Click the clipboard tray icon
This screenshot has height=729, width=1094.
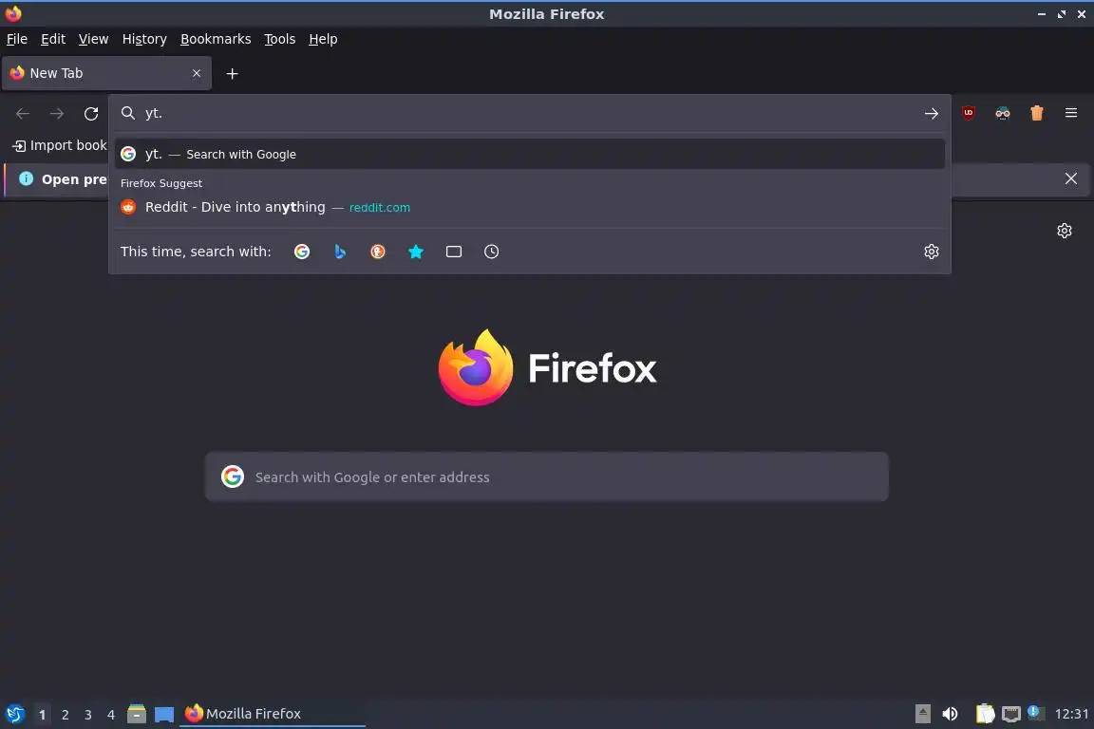[985, 714]
